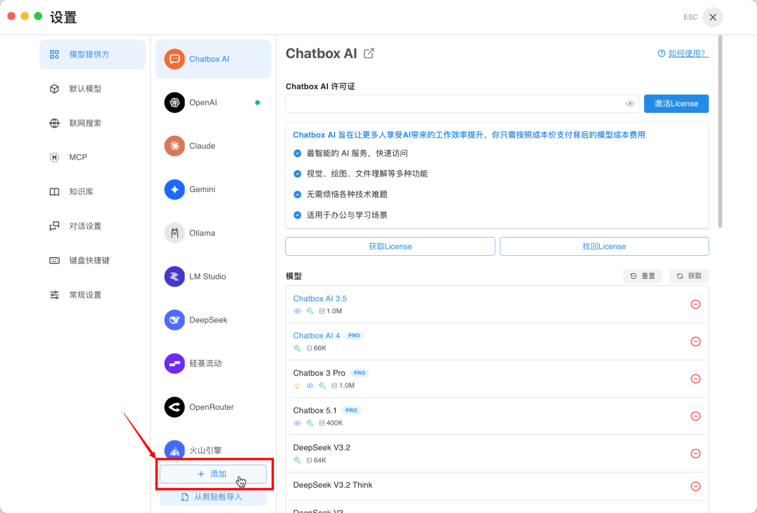
Task: Click 重置 to reset the model list
Action: [x=643, y=276]
